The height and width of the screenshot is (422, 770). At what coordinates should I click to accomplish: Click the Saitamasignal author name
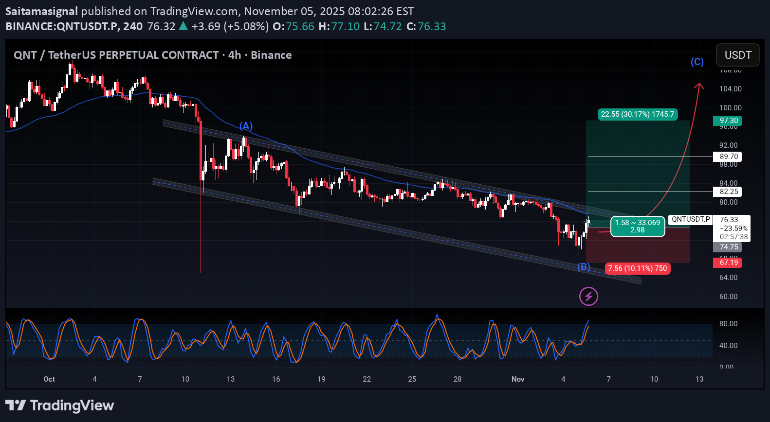(x=41, y=11)
